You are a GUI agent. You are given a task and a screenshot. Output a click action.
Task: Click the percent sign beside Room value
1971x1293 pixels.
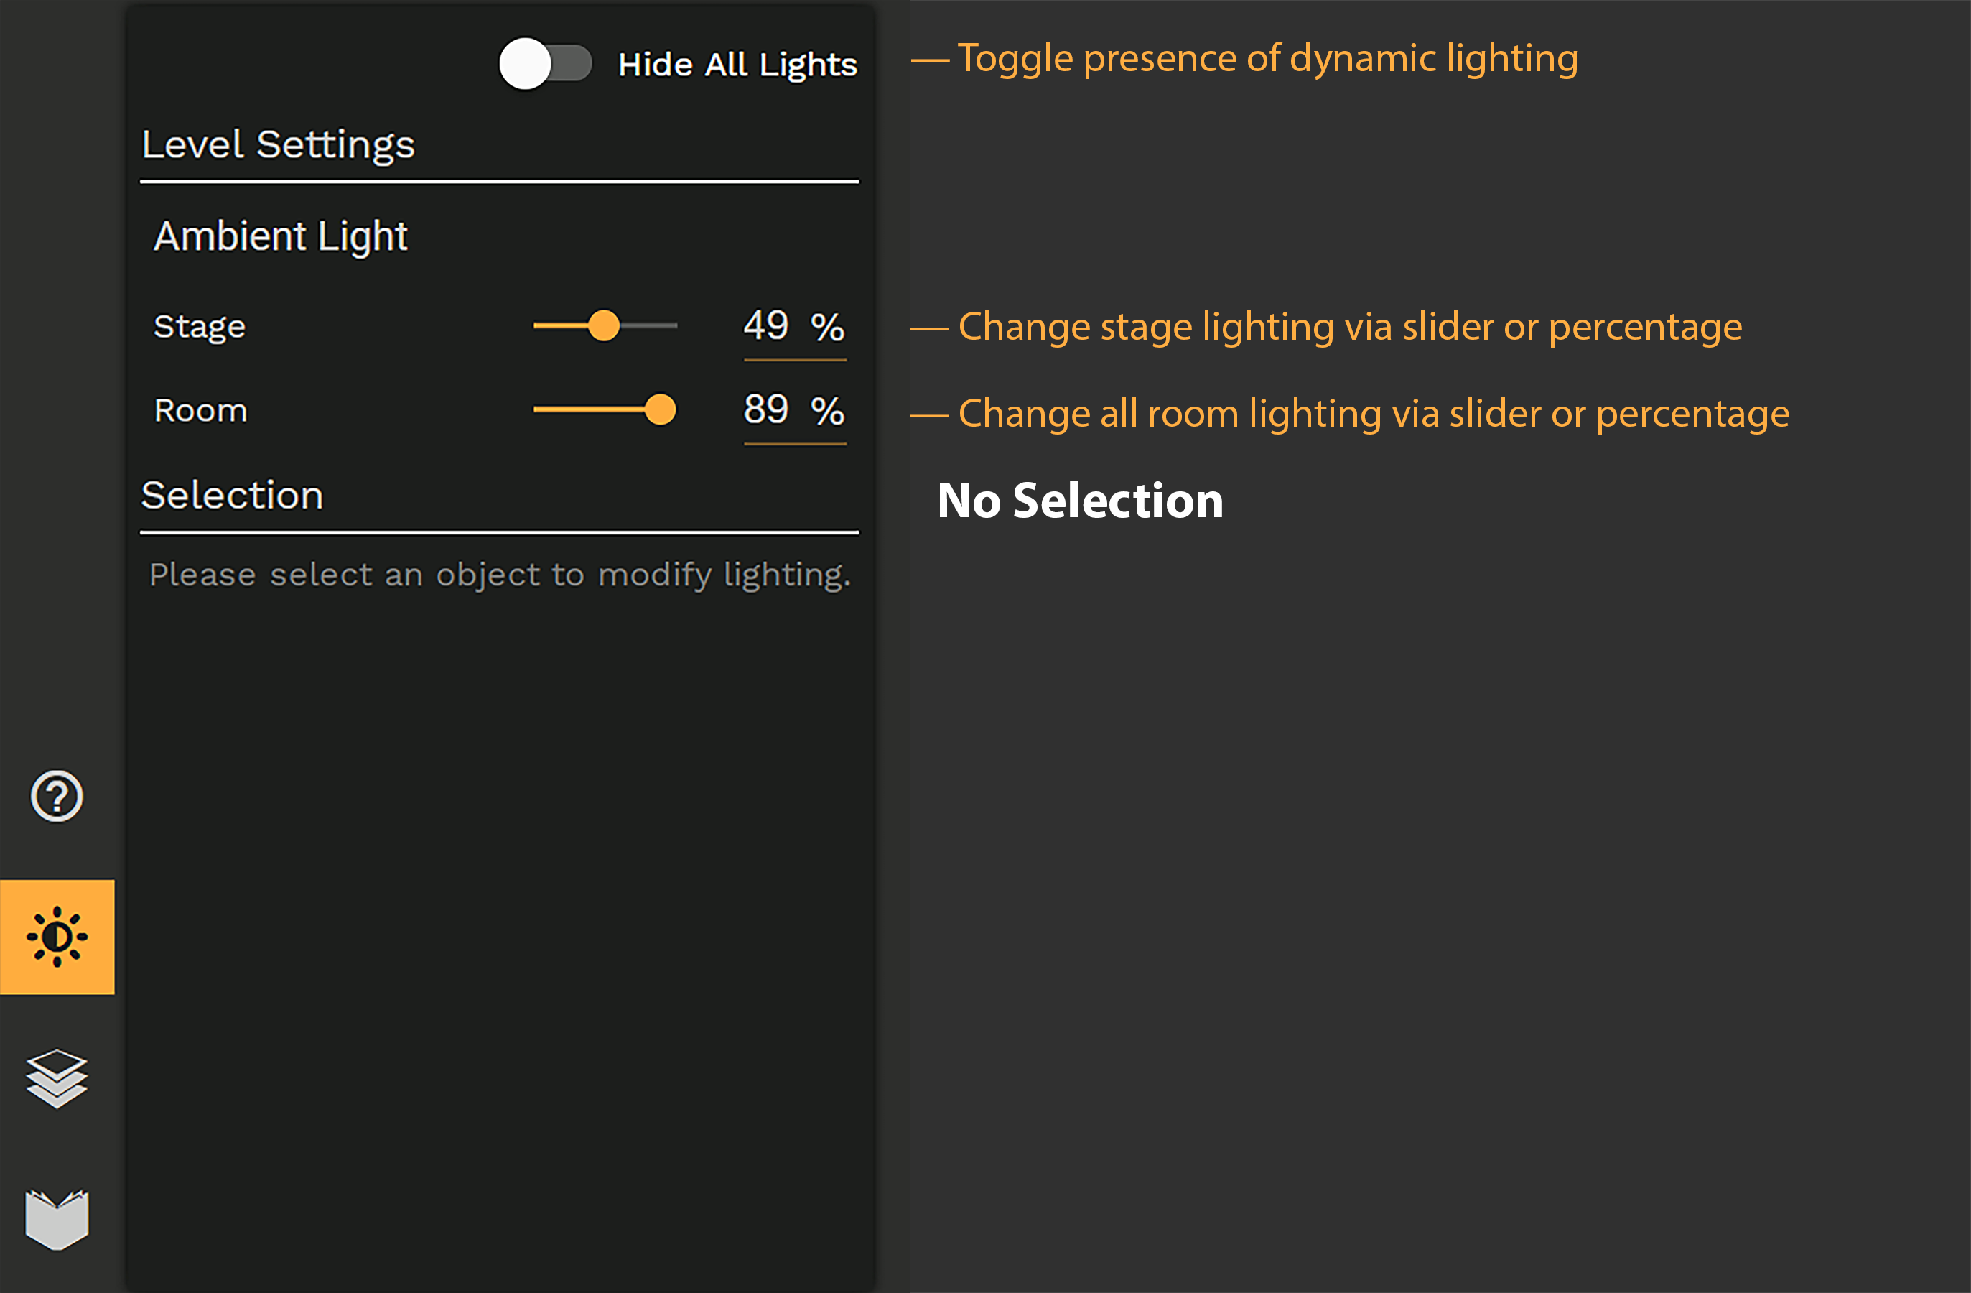[827, 411]
